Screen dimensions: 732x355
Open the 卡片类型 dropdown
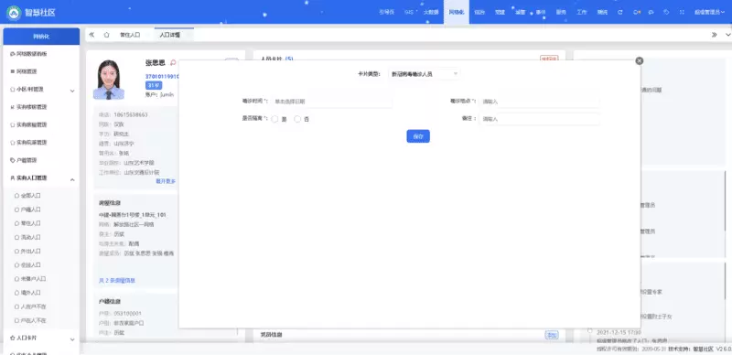[x=424, y=74]
